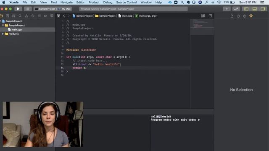
Task: Add an editor on the right
Action: pyautogui.click(x=210, y=16)
